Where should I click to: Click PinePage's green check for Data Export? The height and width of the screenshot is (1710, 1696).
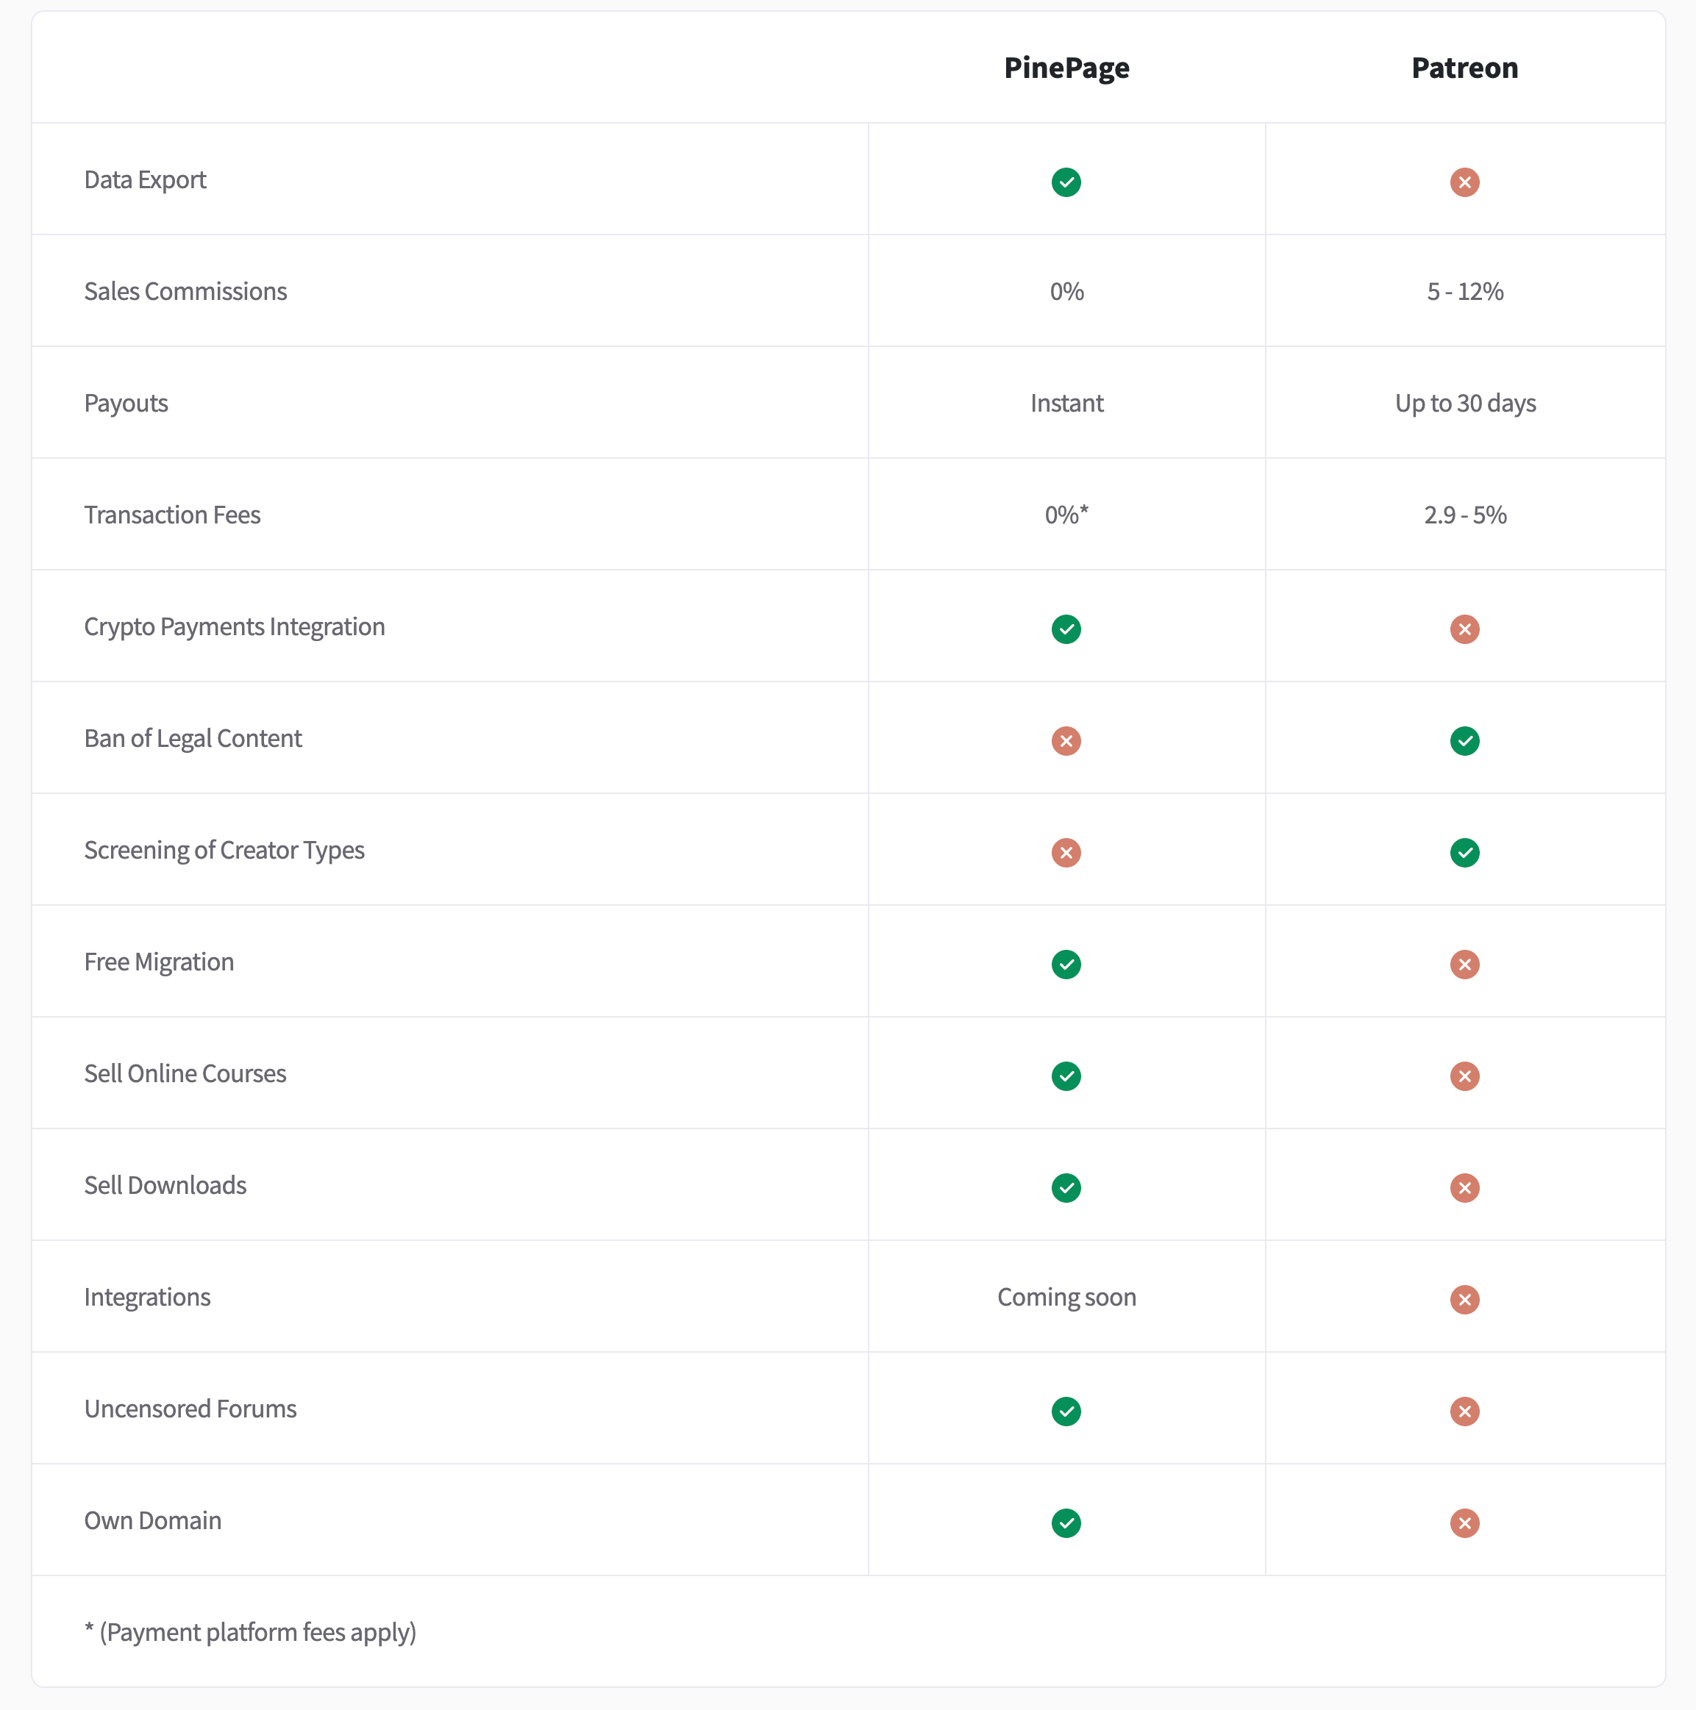coord(1066,182)
